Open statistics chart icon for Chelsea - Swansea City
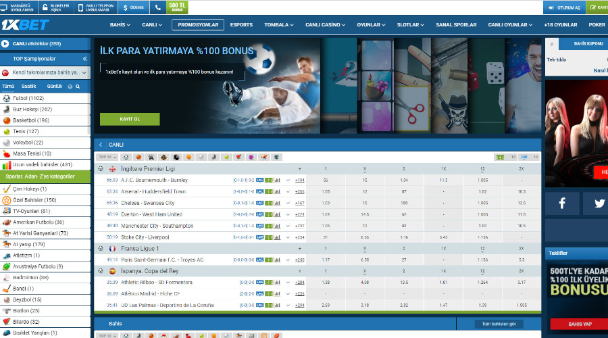This screenshot has width=608, height=338. point(278,203)
